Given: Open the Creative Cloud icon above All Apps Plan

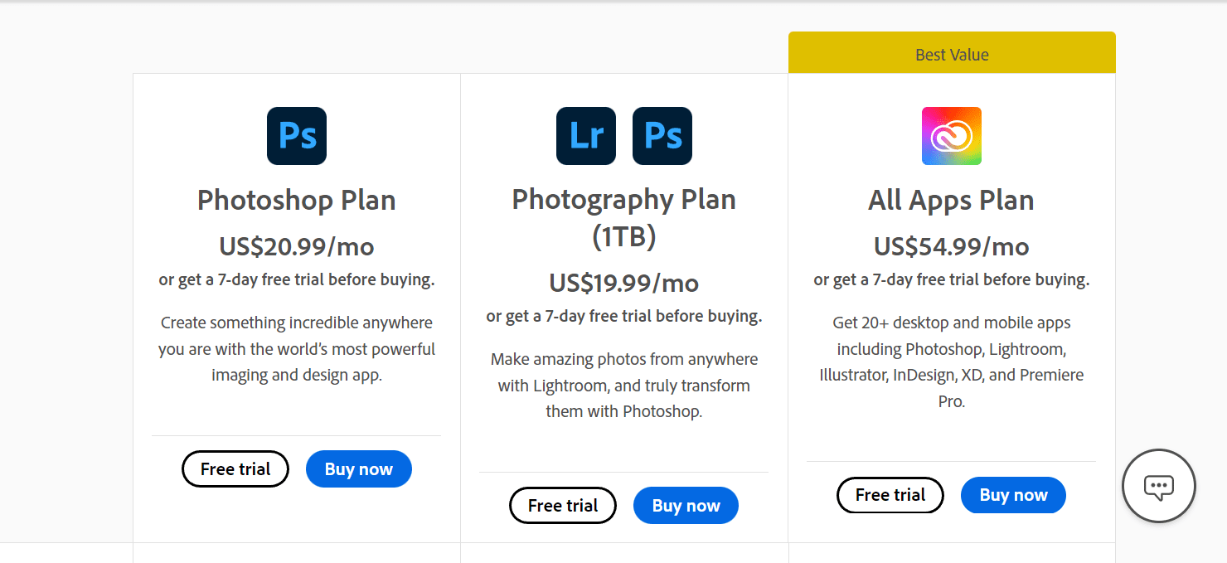Looking at the screenshot, I should point(951,135).
